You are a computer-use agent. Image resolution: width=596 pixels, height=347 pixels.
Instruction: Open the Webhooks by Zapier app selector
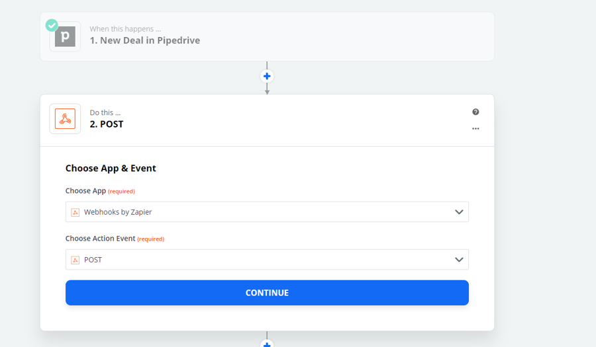pyautogui.click(x=265, y=212)
